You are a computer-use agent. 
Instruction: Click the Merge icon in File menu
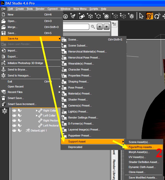[3, 27]
